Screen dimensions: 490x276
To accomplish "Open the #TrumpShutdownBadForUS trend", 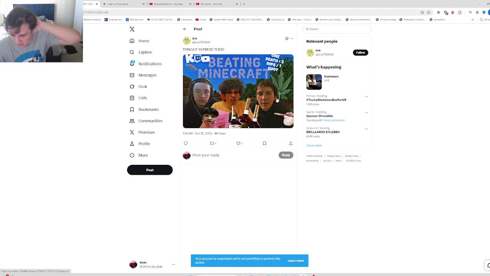I will (x=326, y=100).
